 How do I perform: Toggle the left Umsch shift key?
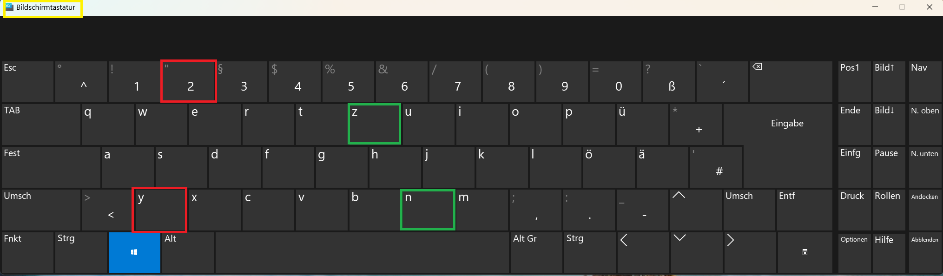tap(41, 210)
